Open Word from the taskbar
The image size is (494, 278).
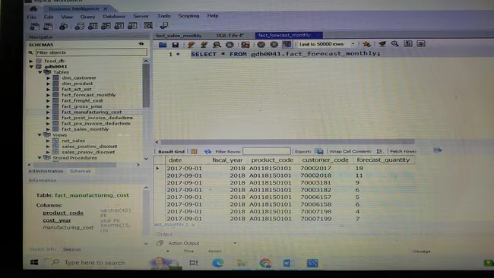tap(288, 263)
